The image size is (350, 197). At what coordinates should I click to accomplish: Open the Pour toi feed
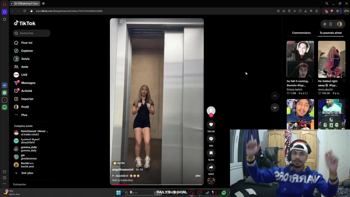(x=27, y=43)
